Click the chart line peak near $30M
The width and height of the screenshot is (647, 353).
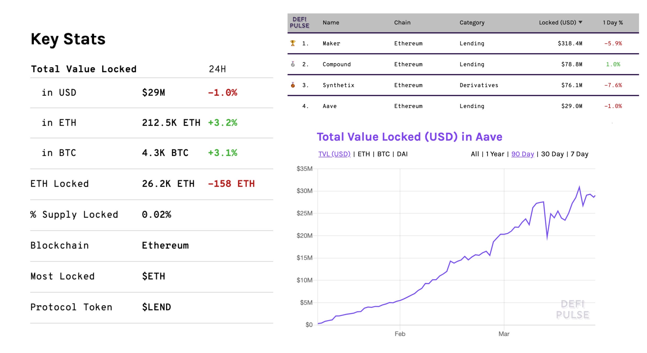[579, 187]
